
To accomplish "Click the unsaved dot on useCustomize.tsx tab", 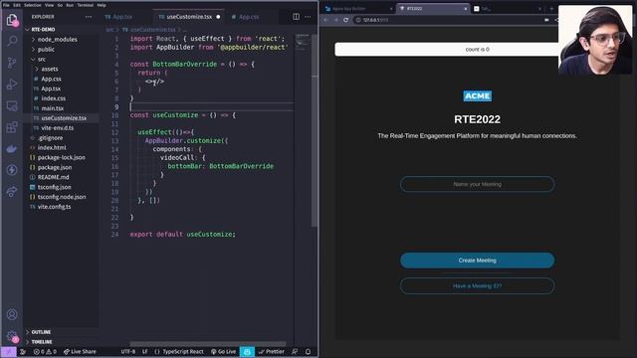I will (218, 17).
